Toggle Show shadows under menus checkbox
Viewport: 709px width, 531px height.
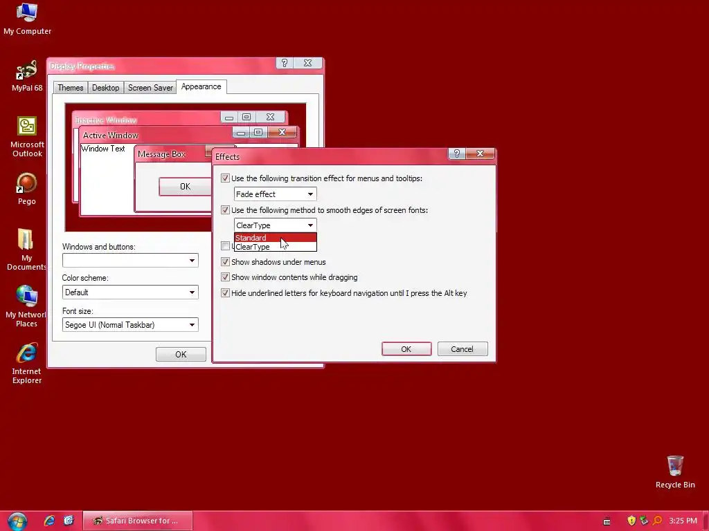(225, 262)
